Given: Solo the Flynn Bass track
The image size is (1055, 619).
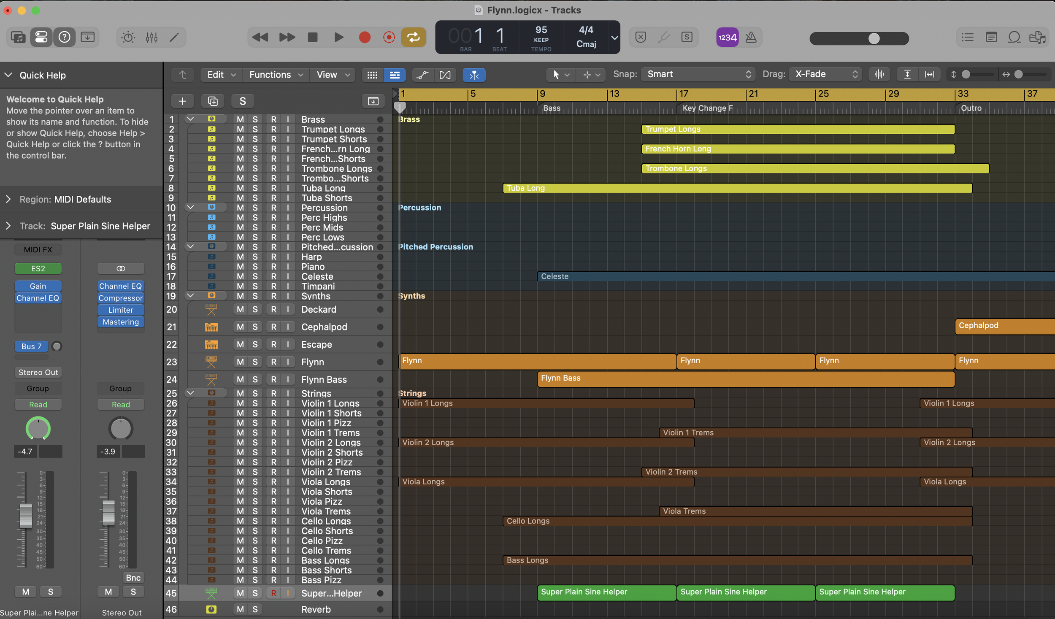Looking at the screenshot, I should click(x=255, y=379).
